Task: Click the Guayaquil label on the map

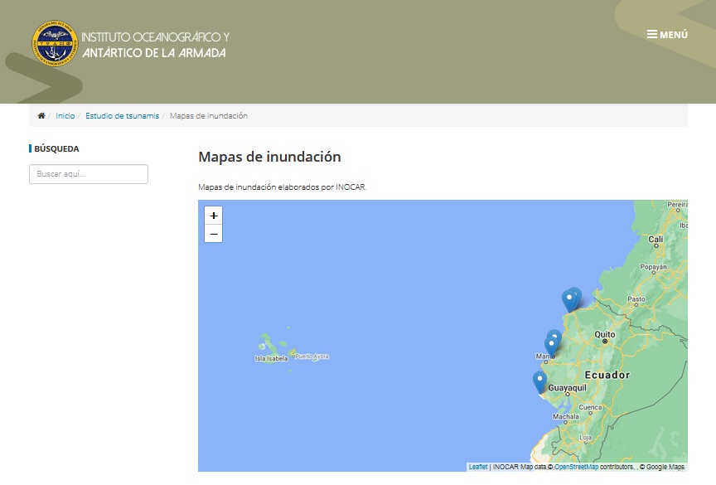Action: pos(568,388)
